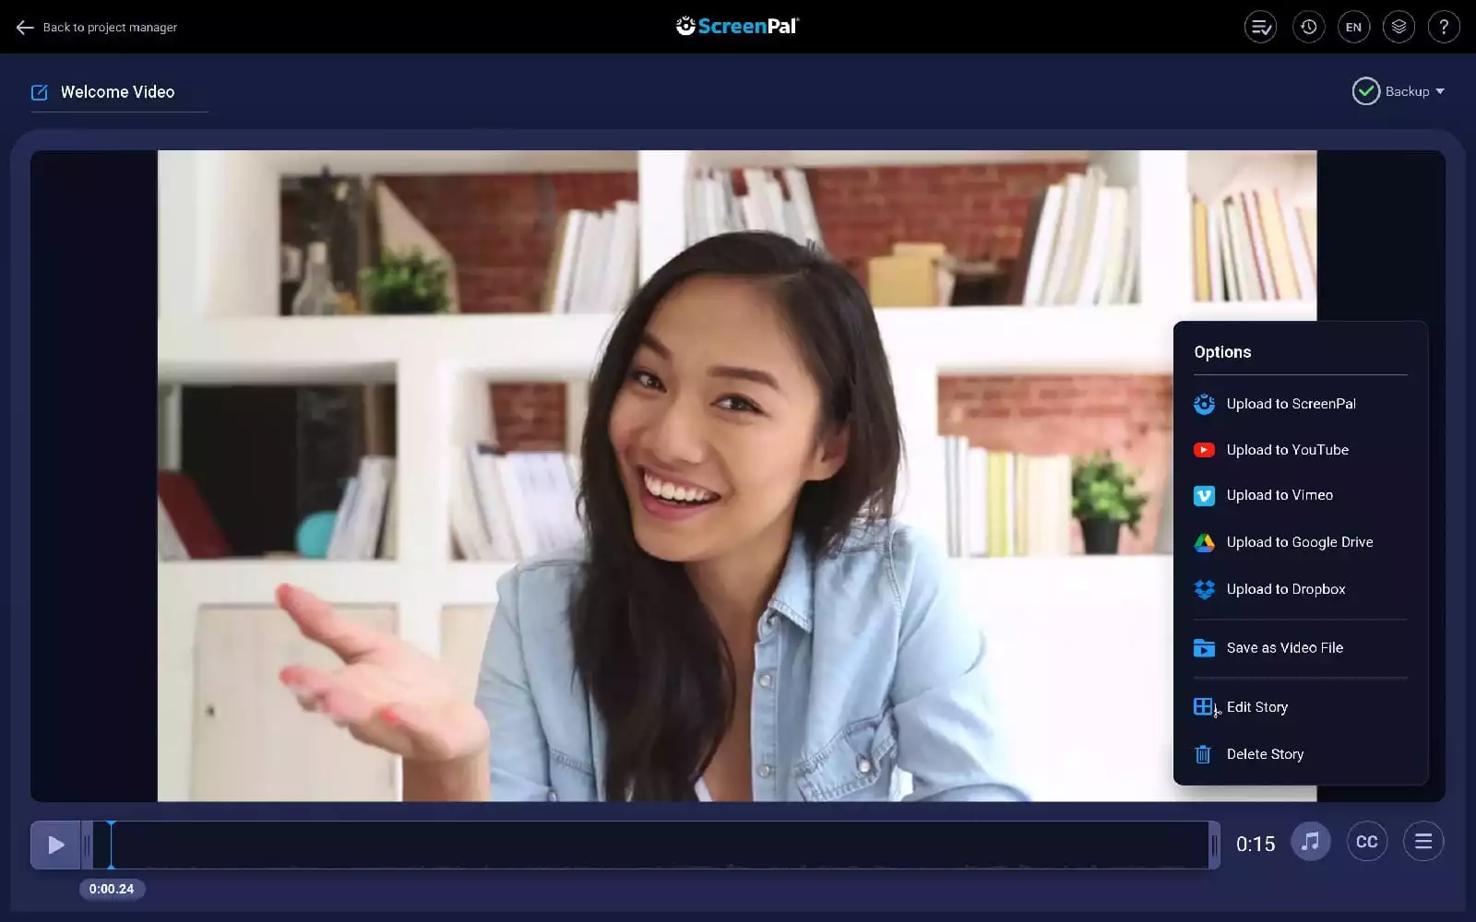Screen dimensions: 1476x922
Task: Click the Vimeo icon in the Options menu
Action: point(1205,495)
